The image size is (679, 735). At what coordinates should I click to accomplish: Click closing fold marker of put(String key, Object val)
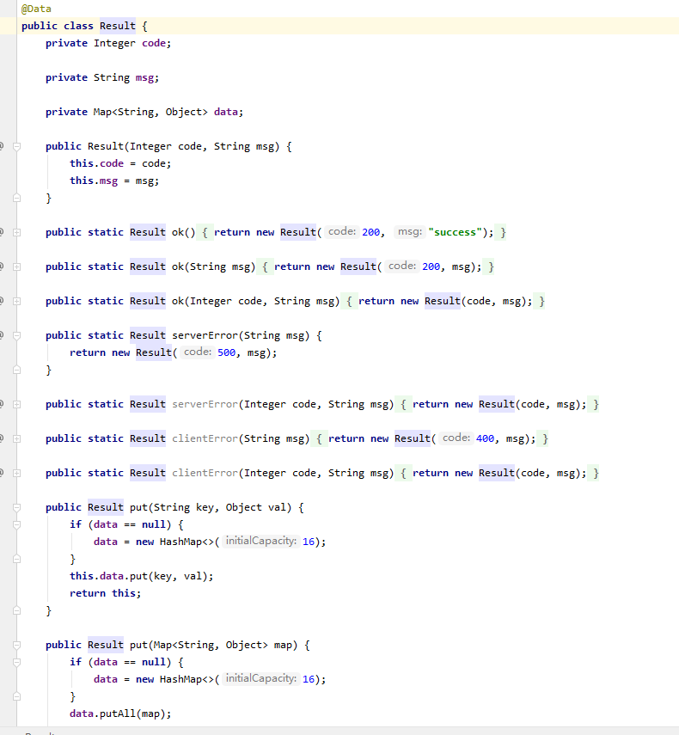pos(17,611)
